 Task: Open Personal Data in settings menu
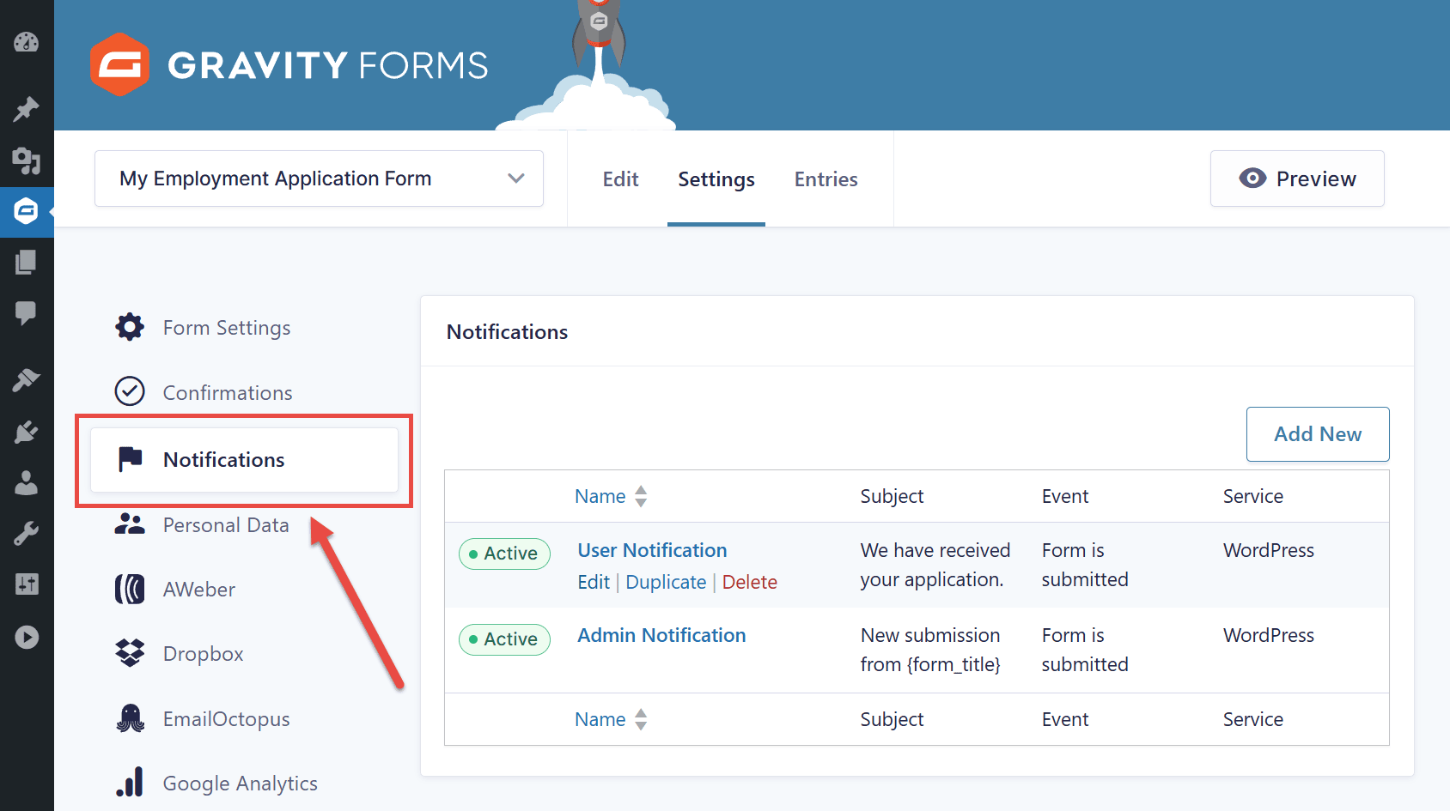(x=226, y=525)
